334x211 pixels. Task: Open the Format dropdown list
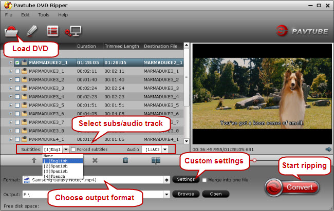tap(166, 180)
